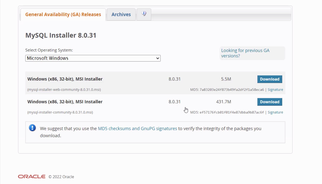
Task: Click the mysql-installer-web-community-8.0.31.0.msi filename
Action: pos(64,90)
